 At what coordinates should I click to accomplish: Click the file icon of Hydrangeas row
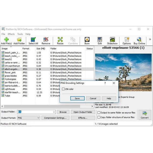(x=3, y=79)
